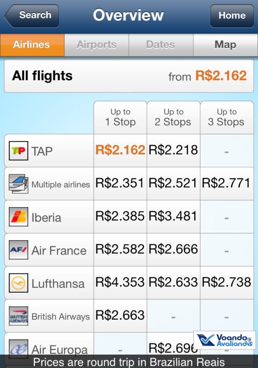Tap the Voando e Avaliando watermark logo
This screenshot has height=368, width=258.
(225, 340)
